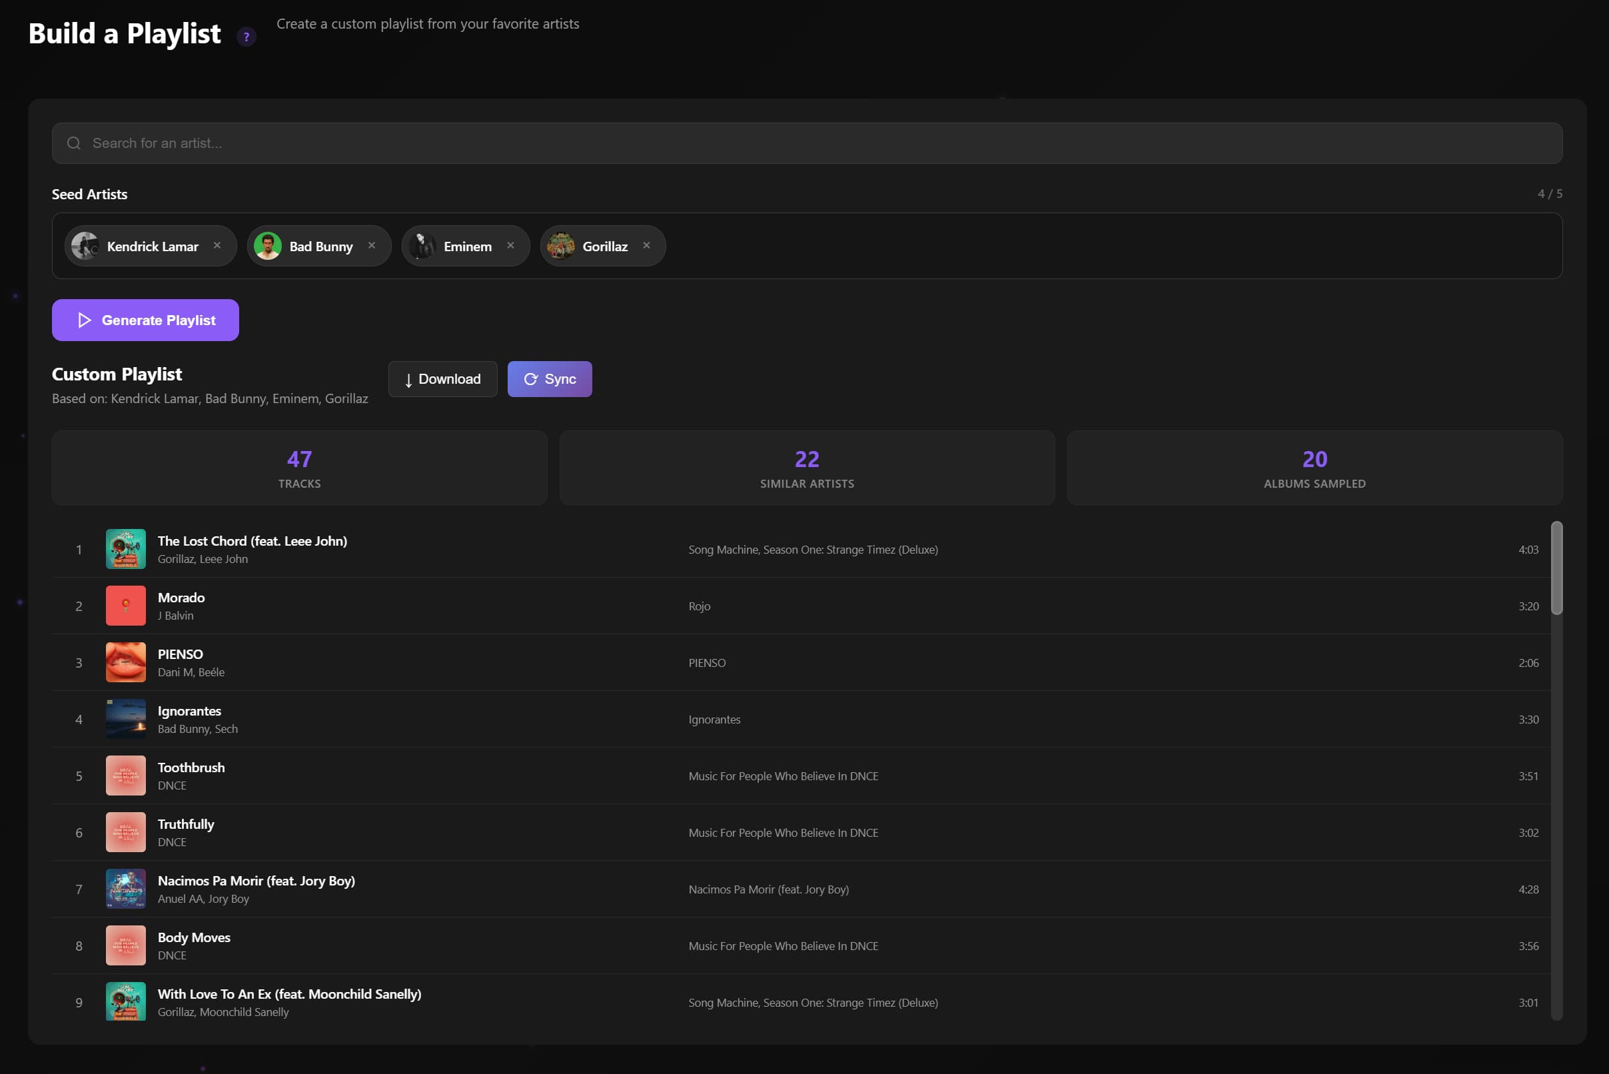Select track title 'Nacimos Pa Morir (feat. Jory Boy)'
1609x1074 pixels.
click(257, 881)
